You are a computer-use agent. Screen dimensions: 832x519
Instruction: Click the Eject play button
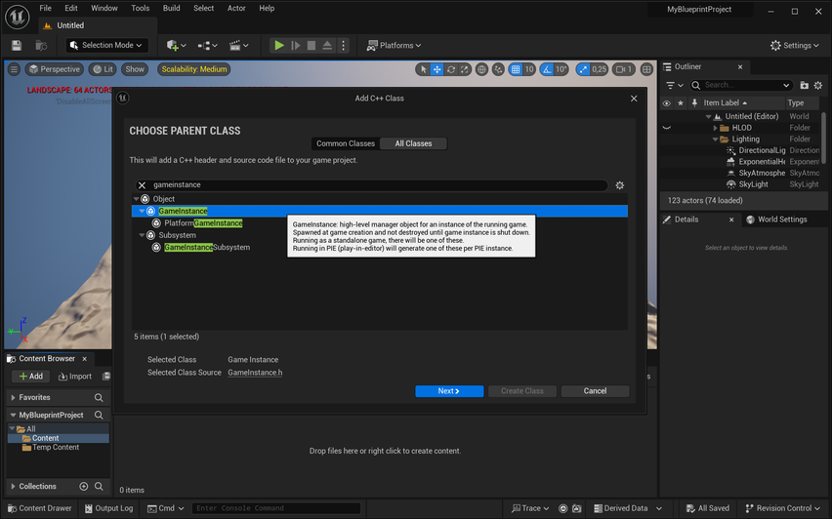point(327,46)
